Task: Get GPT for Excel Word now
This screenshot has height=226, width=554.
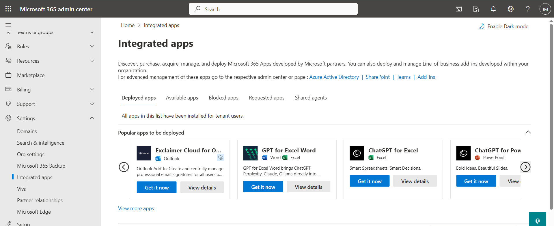Action: tap(263, 187)
